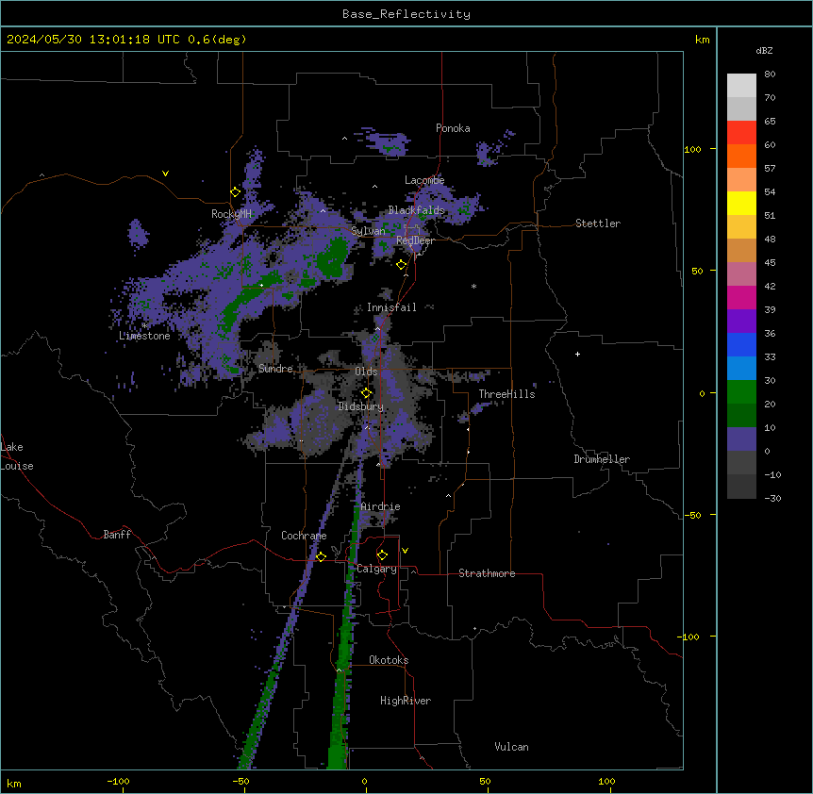Click the RockyMH label

point(231,214)
